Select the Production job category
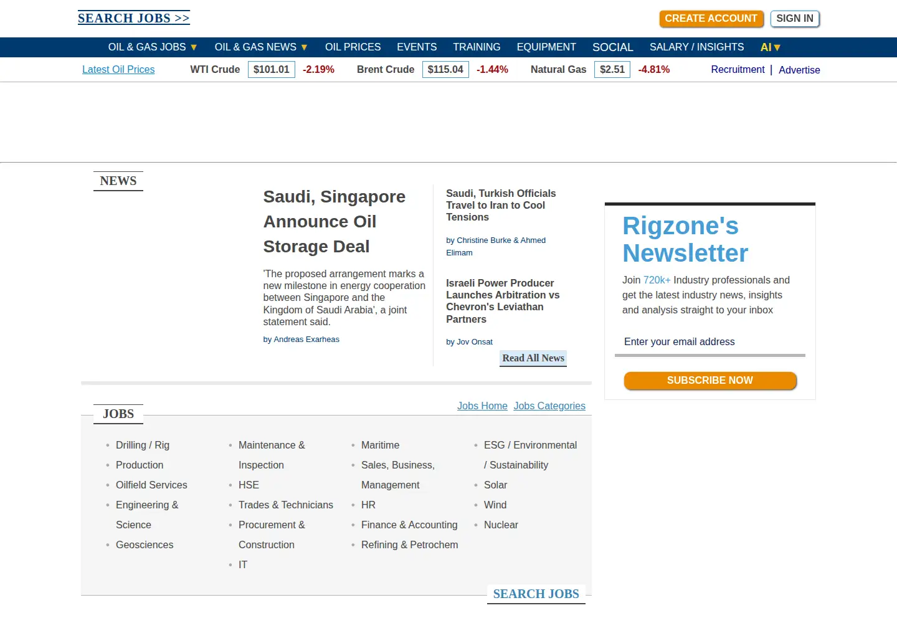 tap(140, 465)
